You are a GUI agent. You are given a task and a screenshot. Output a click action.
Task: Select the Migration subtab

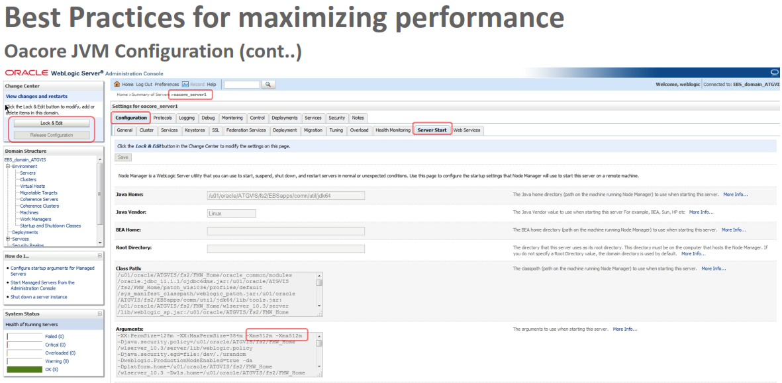click(313, 130)
